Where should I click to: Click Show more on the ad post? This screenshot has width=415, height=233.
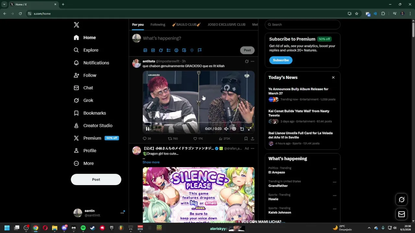point(151,162)
